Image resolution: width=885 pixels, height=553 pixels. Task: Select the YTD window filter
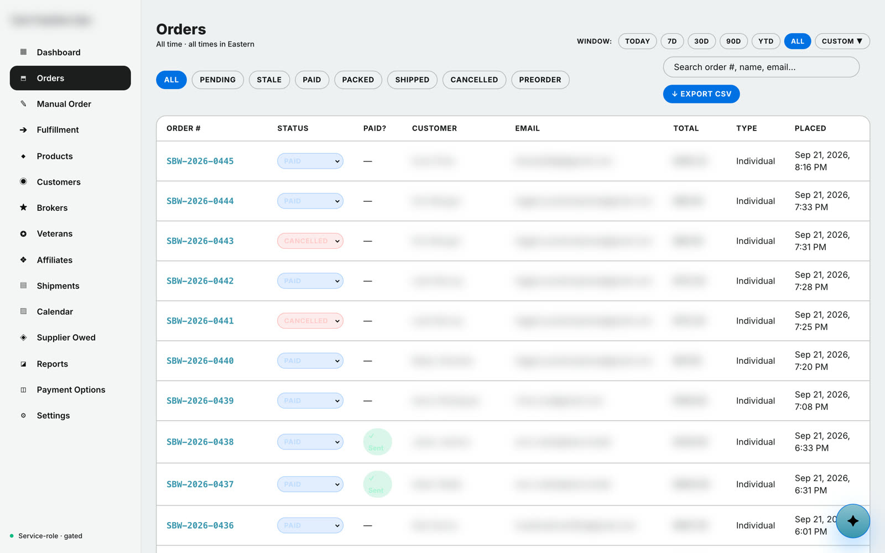click(766, 41)
